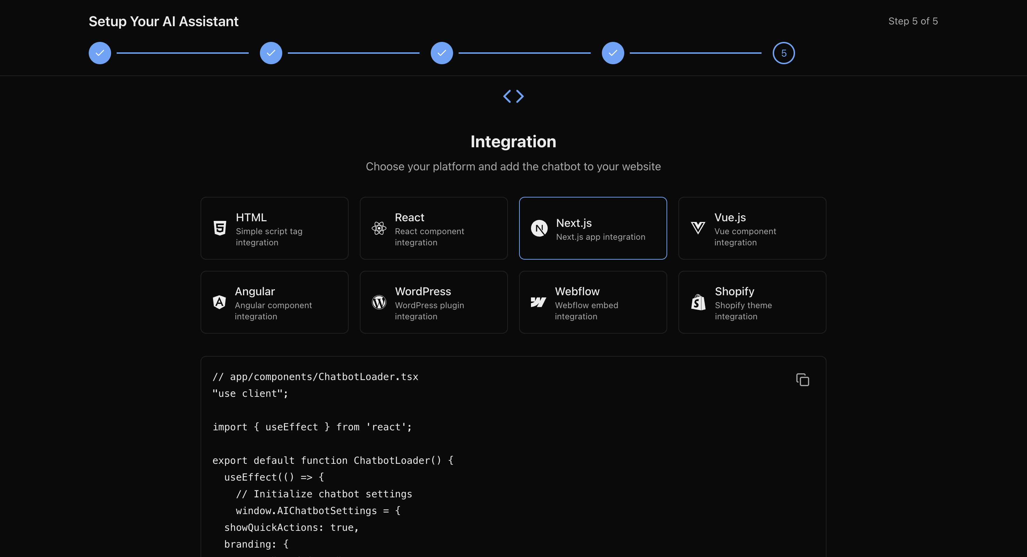Screen dimensions: 1027x557
Task: Click the Webflow logo icon
Action: [x=538, y=302]
